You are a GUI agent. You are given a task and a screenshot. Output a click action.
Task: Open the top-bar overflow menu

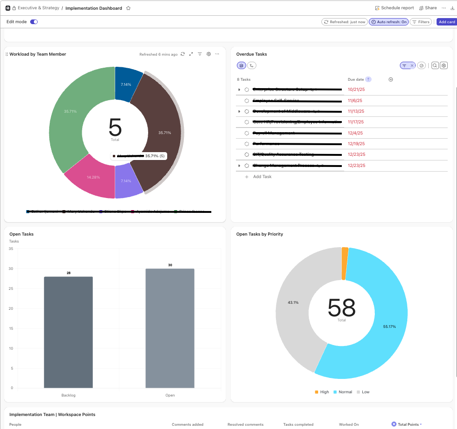(443, 8)
